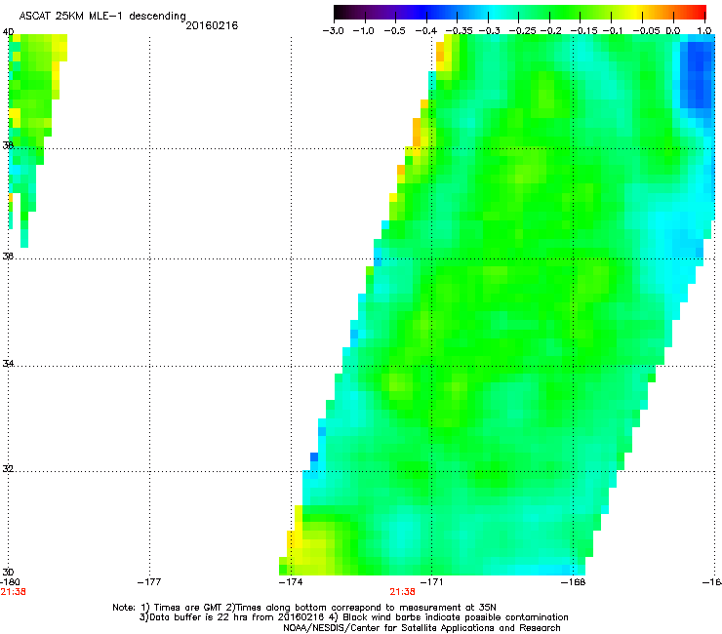Click the colorbar label -0.25
The image size is (722, 634).
tap(523, 31)
